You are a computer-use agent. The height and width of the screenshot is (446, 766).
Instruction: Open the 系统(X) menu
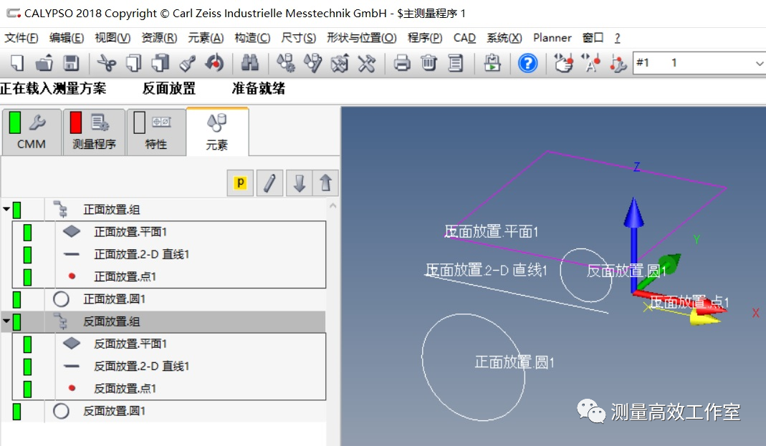click(x=504, y=38)
